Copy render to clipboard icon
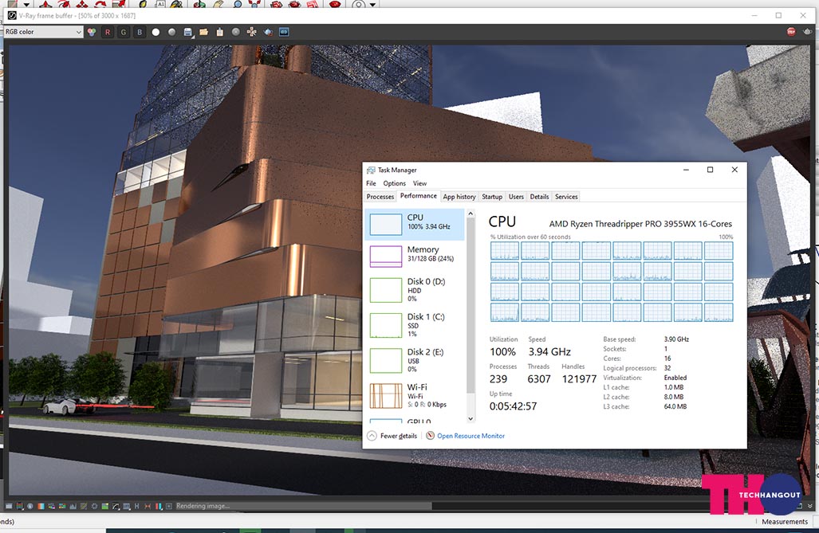The image size is (819, 533). (x=220, y=32)
